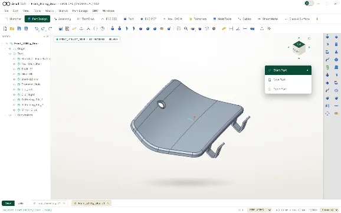Click the magnifier zoom icon in toolbar
341x213 pixels.
[x=186, y=28]
